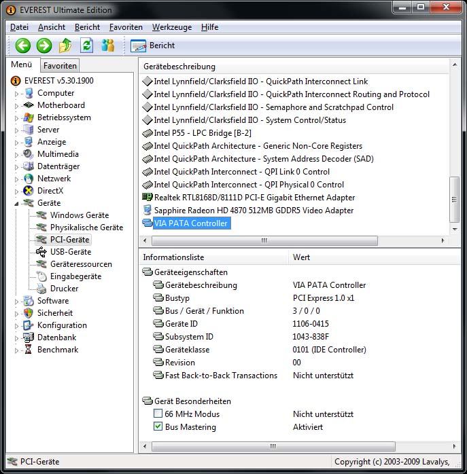Image resolution: width=467 pixels, height=474 pixels.
Task: Click the Computer icon in the tree
Action: tap(29, 93)
